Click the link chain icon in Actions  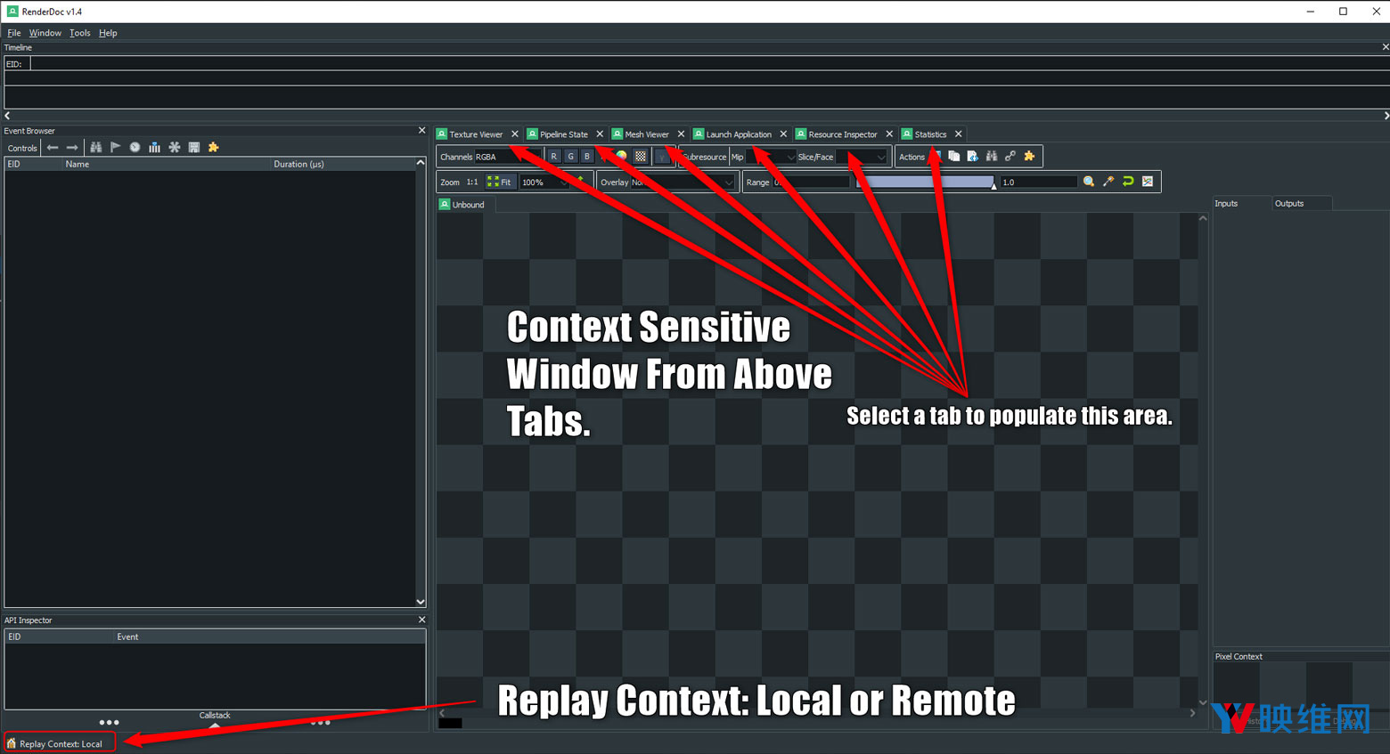(1010, 157)
